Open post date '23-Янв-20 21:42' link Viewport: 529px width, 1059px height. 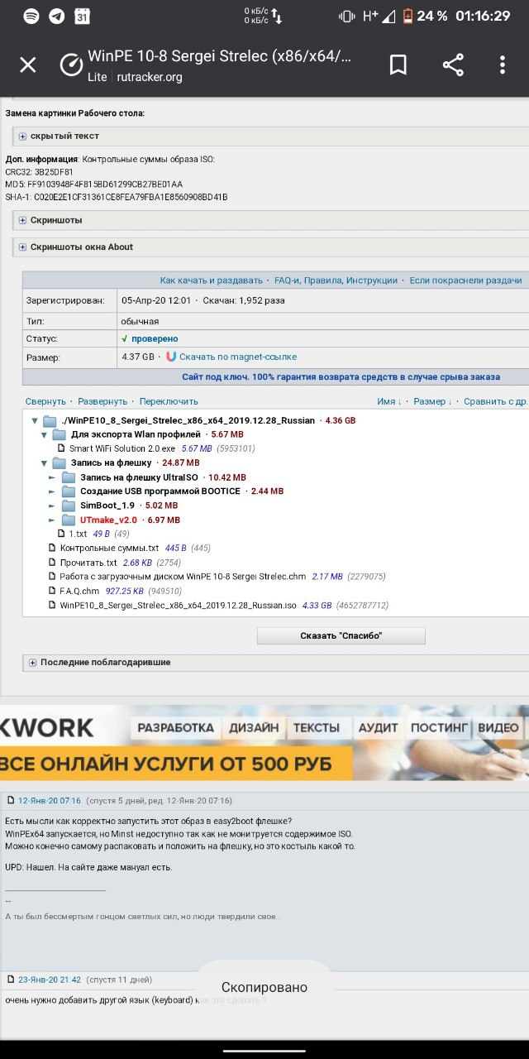(50, 980)
